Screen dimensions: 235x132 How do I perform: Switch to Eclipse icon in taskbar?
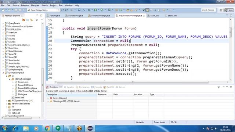90,128
